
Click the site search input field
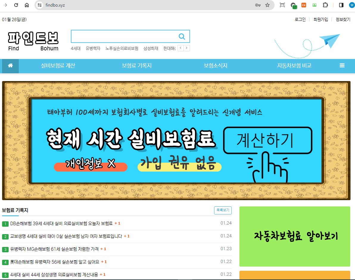[124, 36]
